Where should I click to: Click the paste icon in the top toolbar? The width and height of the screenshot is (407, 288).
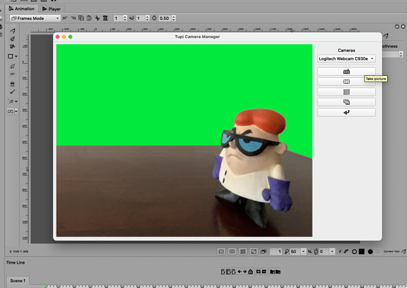[x=89, y=18]
